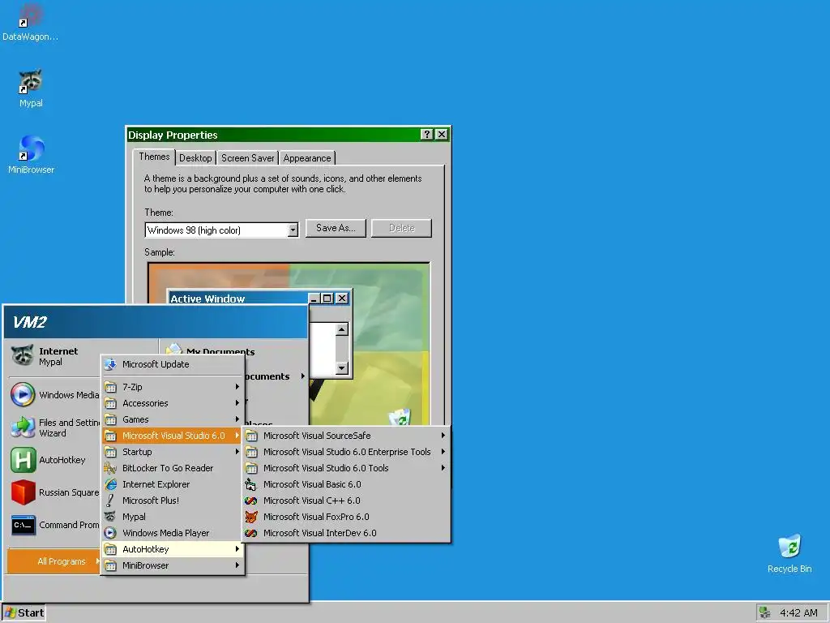Click the All Programs menu item
The width and height of the screenshot is (830, 623).
tap(54, 561)
